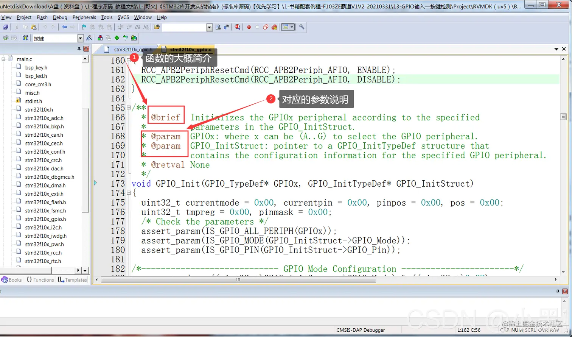Click the Find icon beside the search box
Viewport: 572px width, 337px height.
(x=218, y=27)
